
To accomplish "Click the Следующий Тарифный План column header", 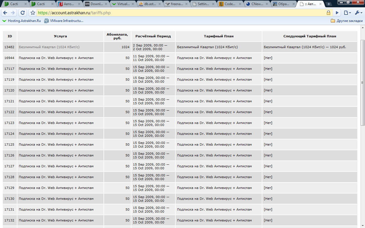I will point(310,36).
